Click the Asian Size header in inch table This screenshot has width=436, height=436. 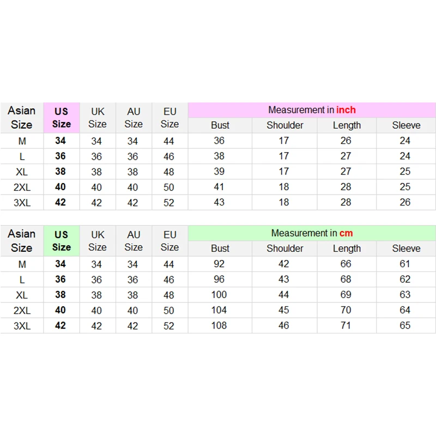pos(22,118)
